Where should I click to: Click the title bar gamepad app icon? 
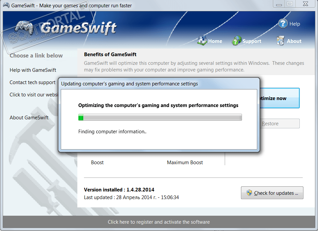[x=6, y=5]
